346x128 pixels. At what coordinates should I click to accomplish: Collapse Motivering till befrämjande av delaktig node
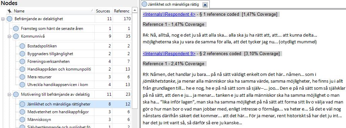click(x=9, y=95)
